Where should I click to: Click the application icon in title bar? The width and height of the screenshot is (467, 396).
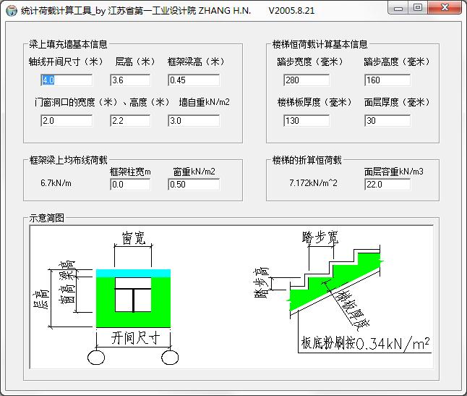point(12,11)
